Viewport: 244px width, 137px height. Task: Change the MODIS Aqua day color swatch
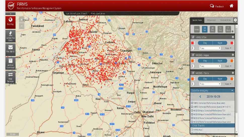(x=193, y=61)
